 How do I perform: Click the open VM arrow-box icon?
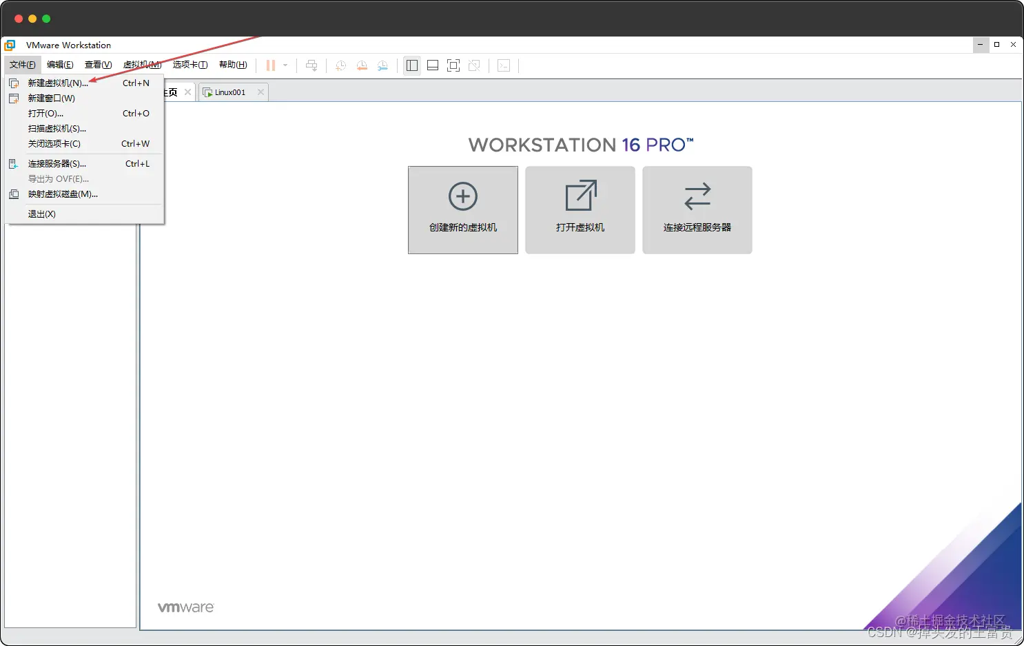pyautogui.click(x=581, y=196)
